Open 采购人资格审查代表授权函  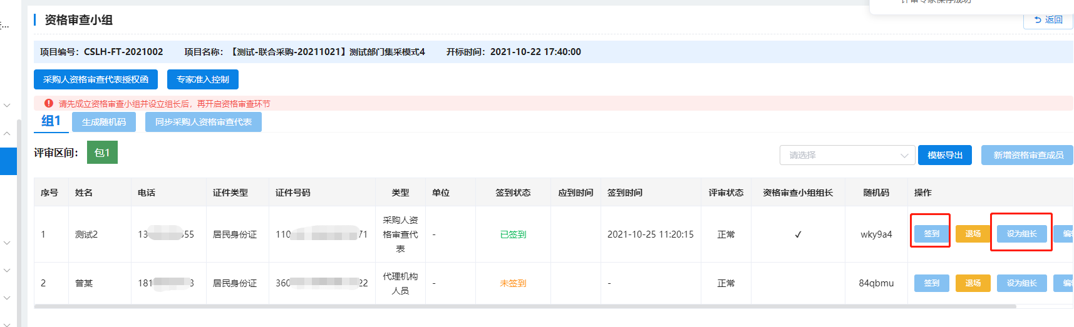coord(96,79)
